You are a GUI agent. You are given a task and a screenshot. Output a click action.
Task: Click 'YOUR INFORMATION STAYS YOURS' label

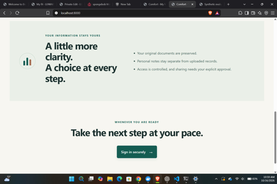(73, 36)
